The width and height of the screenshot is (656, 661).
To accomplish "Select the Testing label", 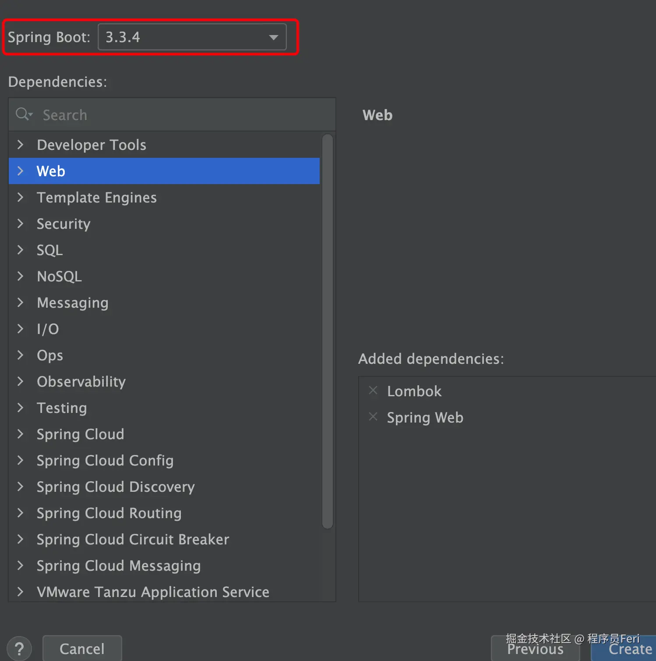I will (62, 408).
